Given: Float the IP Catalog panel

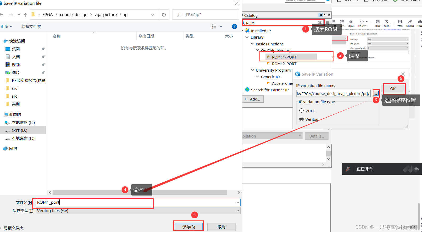Looking at the screenshot, I should tap(325, 15).
